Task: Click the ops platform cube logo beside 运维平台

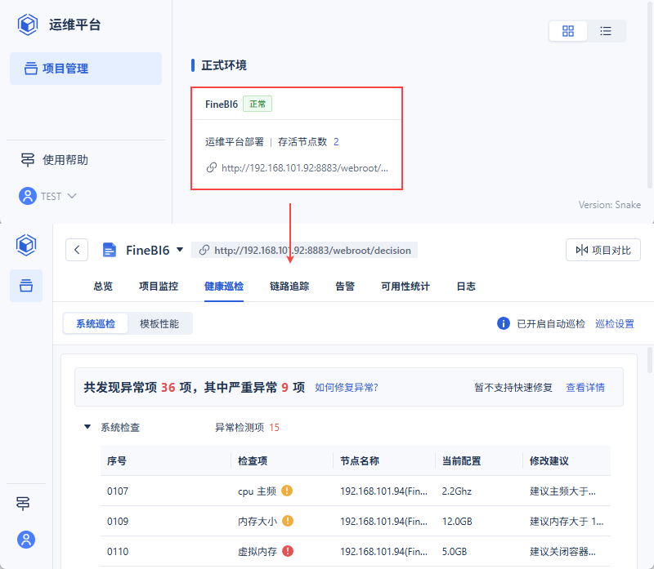Action: point(28,24)
